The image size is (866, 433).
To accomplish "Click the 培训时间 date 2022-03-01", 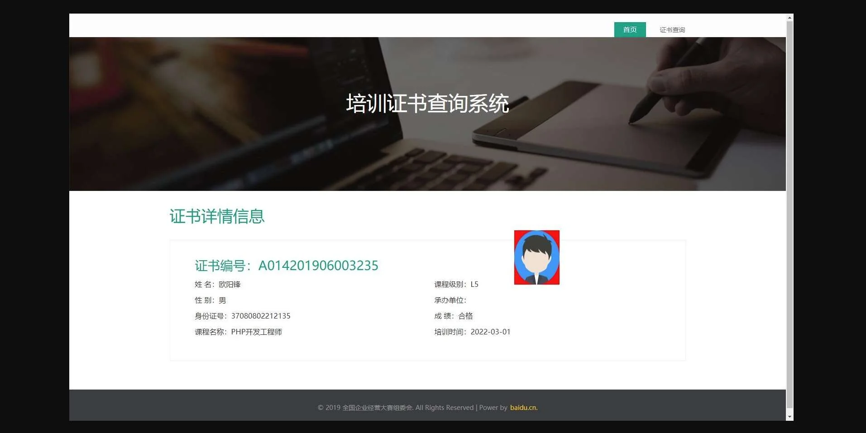I will click(472, 332).
